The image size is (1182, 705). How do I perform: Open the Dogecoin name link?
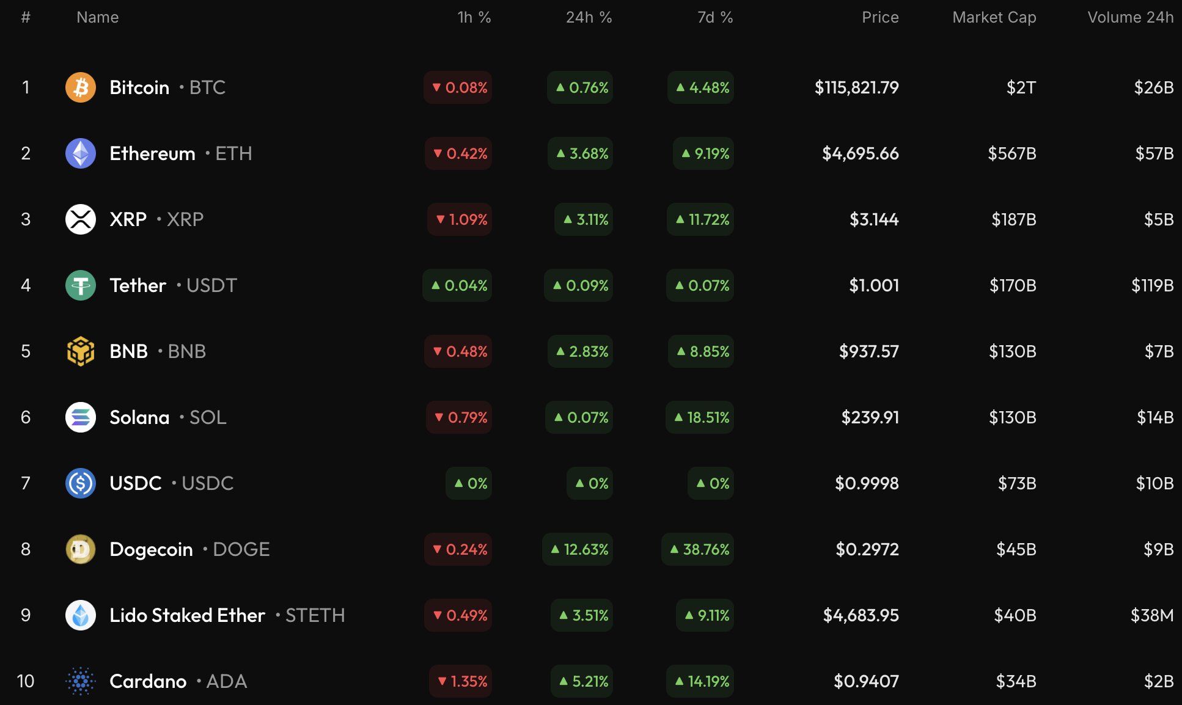tap(151, 549)
